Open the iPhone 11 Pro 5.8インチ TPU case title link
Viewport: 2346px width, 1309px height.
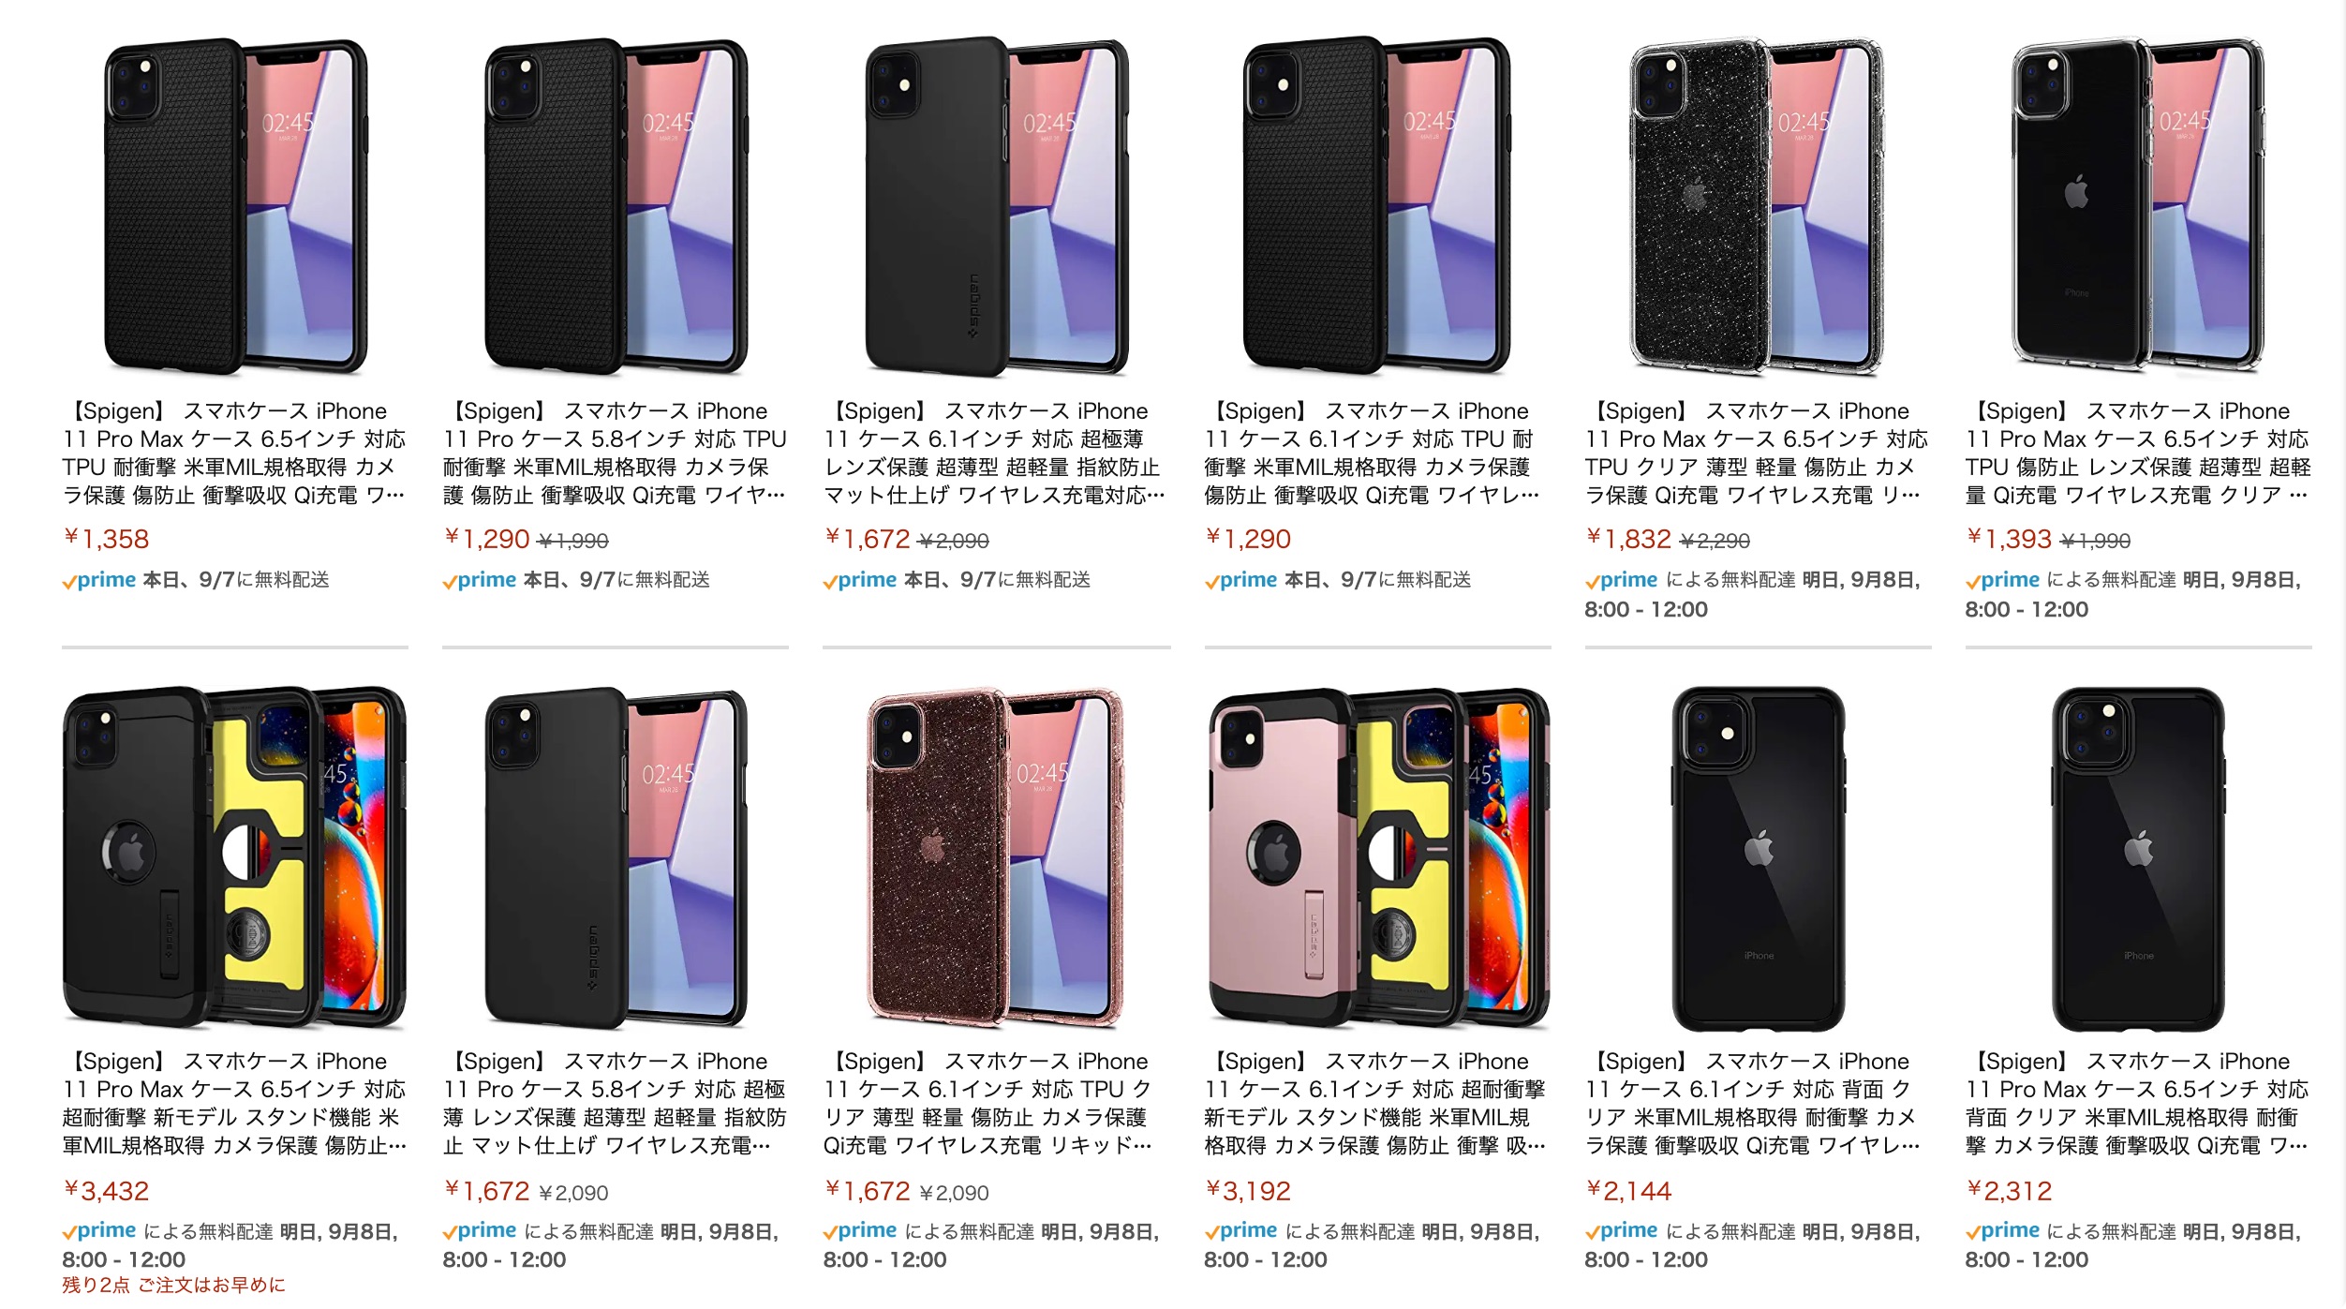click(615, 453)
